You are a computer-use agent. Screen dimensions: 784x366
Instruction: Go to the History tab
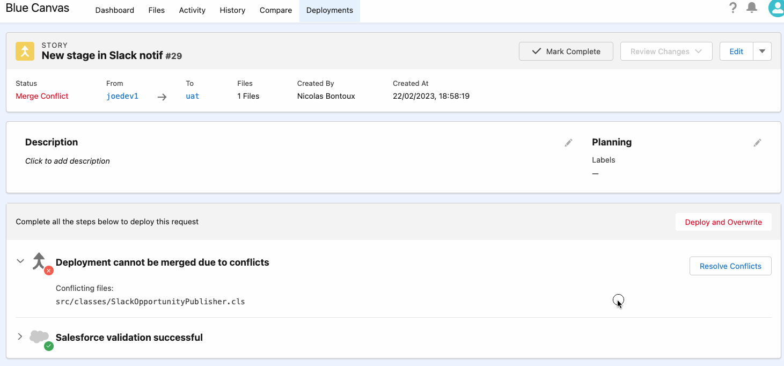(232, 10)
